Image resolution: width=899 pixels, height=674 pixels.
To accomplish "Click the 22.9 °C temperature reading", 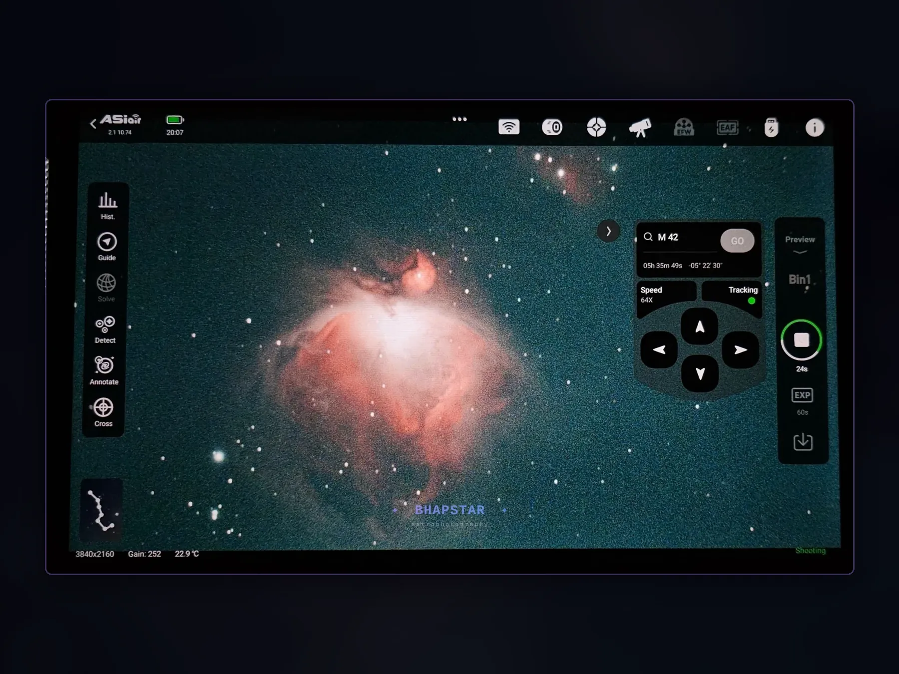I will tap(187, 554).
